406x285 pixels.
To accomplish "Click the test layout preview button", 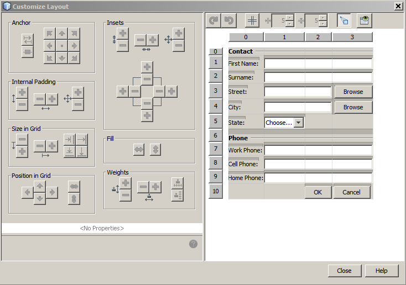I will click(364, 20).
